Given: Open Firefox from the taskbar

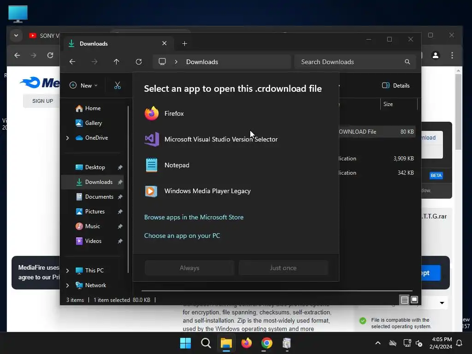Looking at the screenshot, I should [x=247, y=343].
